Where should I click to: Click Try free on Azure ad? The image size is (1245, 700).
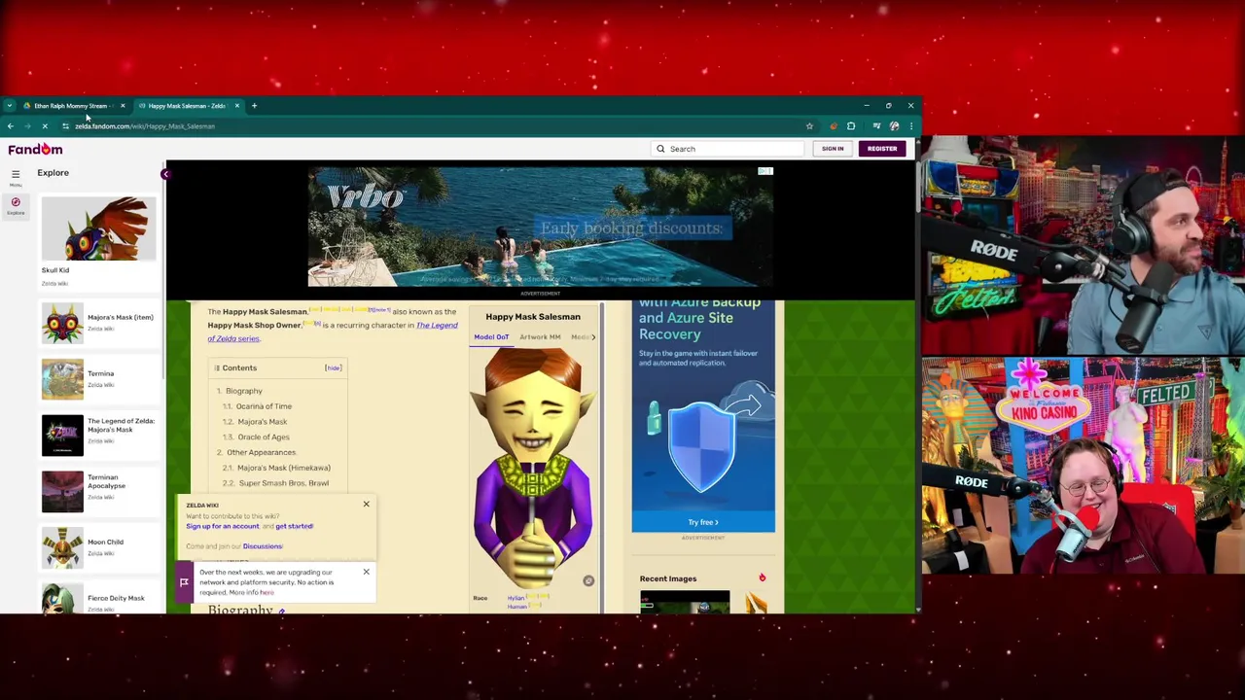703,522
